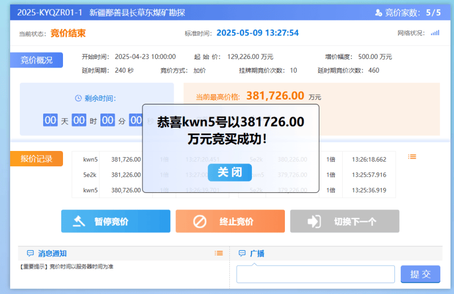Open the list icon beside the bid records table
Viewport: 454px width, 294px height.
[413, 157]
